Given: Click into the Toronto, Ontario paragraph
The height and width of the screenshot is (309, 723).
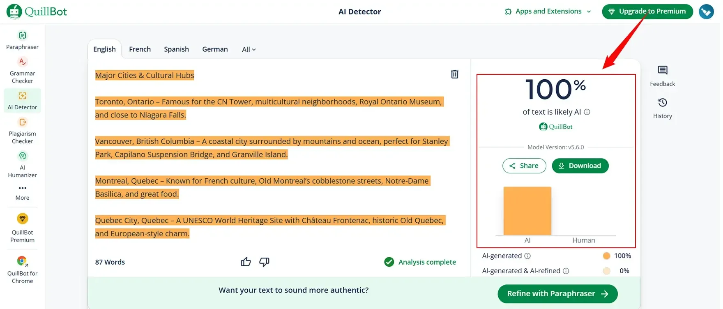Looking at the screenshot, I should coord(269,108).
